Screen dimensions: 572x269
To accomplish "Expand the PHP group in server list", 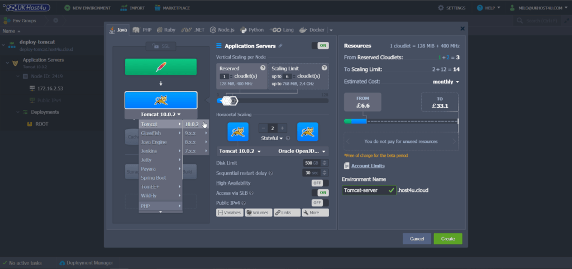I will point(160,206).
